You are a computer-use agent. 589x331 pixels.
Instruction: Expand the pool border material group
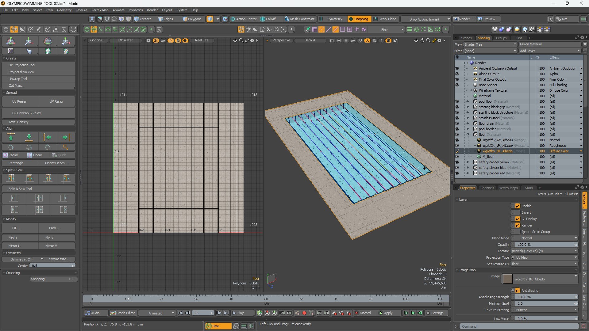click(468, 129)
